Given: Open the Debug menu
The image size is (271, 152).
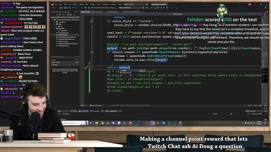Looking at the screenshot, I should click(81, 4).
